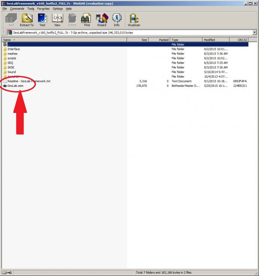Select the SexLab.esm file
Image resolution: width=259 pixels, height=276 pixels.
(15, 86)
